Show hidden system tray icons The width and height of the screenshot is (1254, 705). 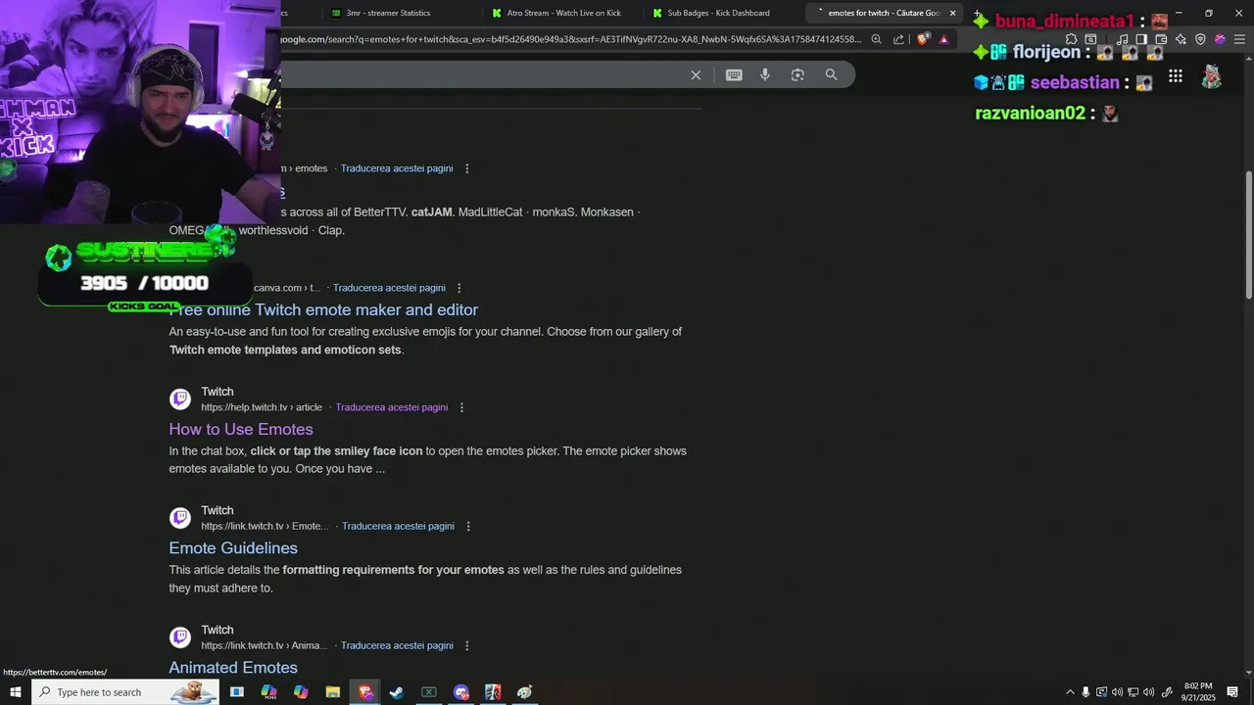(x=1070, y=692)
